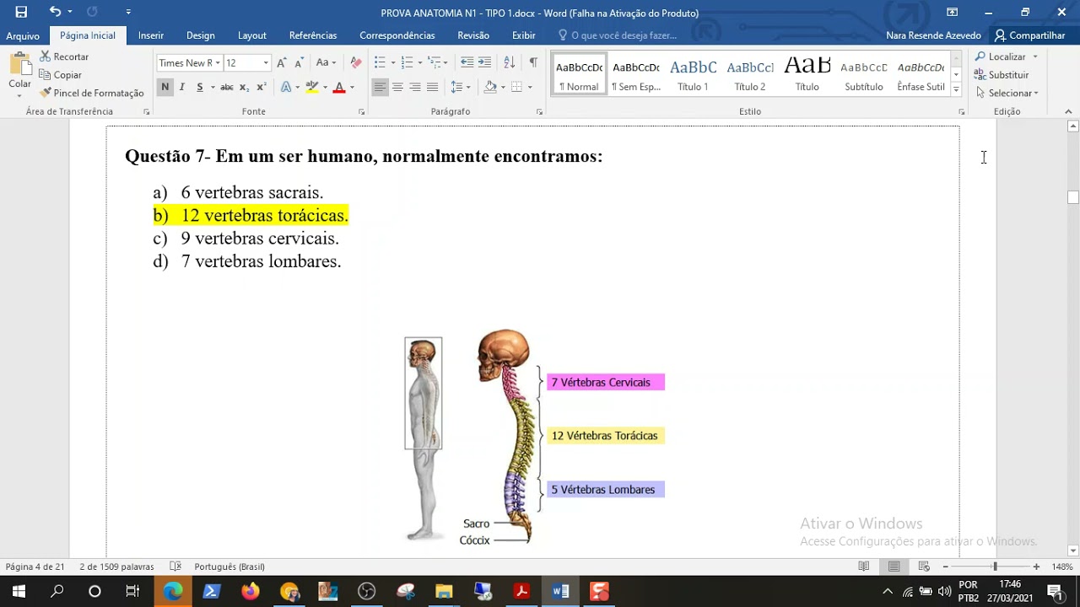This screenshot has height=607, width=1080.
Task: Click Substituir to replace text
Action: click(1002, 75)
